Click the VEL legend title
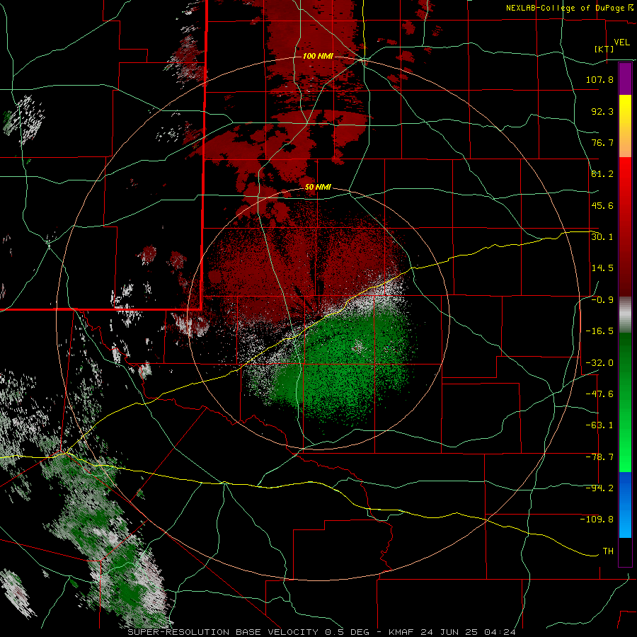The image size is (637, 637). coord(621,42)
